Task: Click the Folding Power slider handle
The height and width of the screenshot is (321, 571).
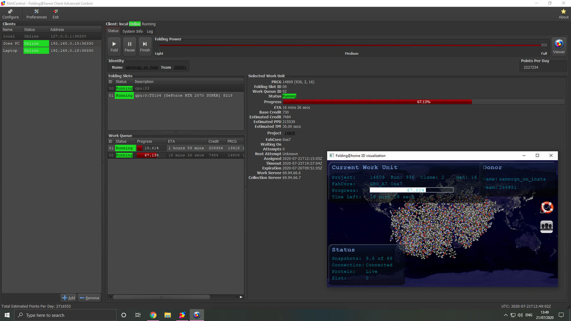Action: tap(544, 45)
